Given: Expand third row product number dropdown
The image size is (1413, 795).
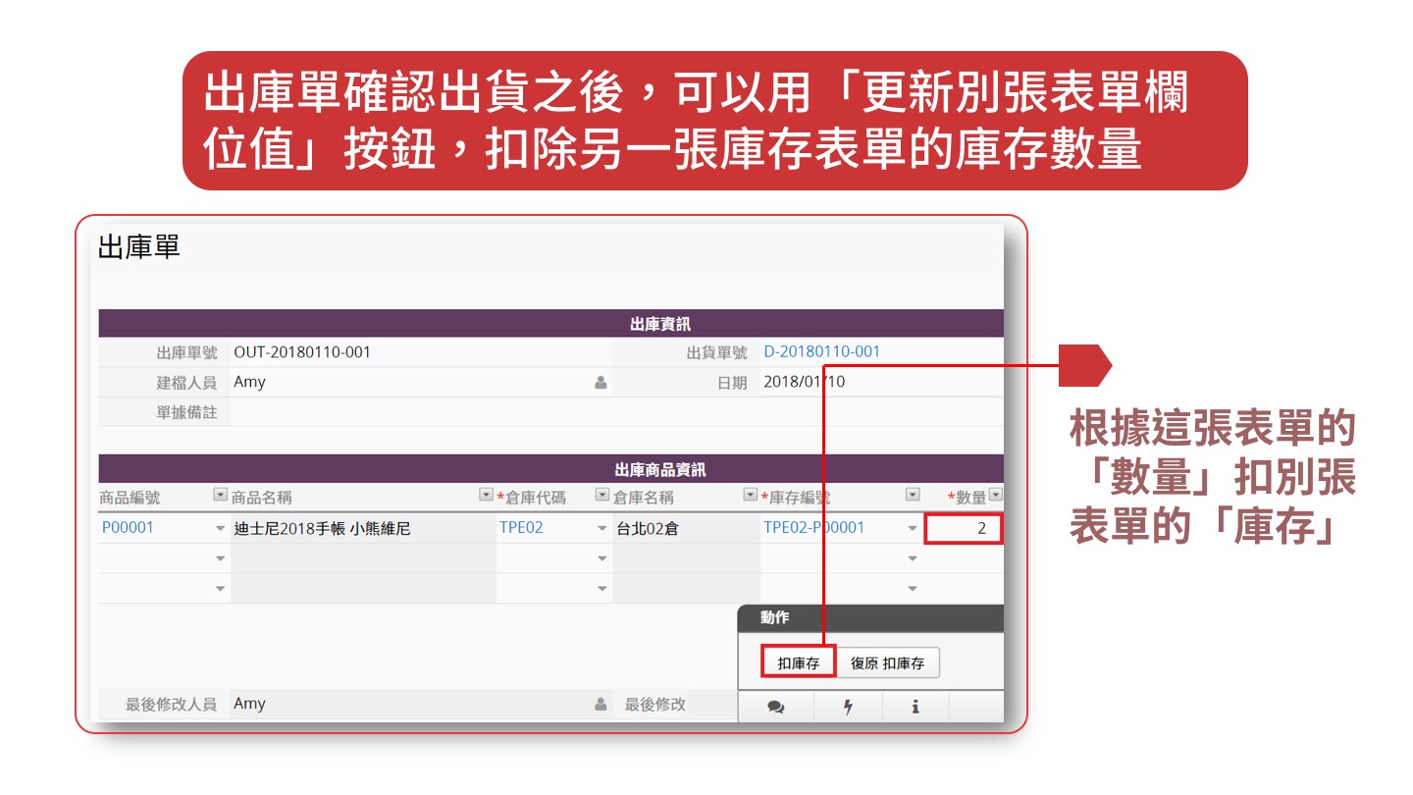Looking at the screenshot, I should point(220,589).
